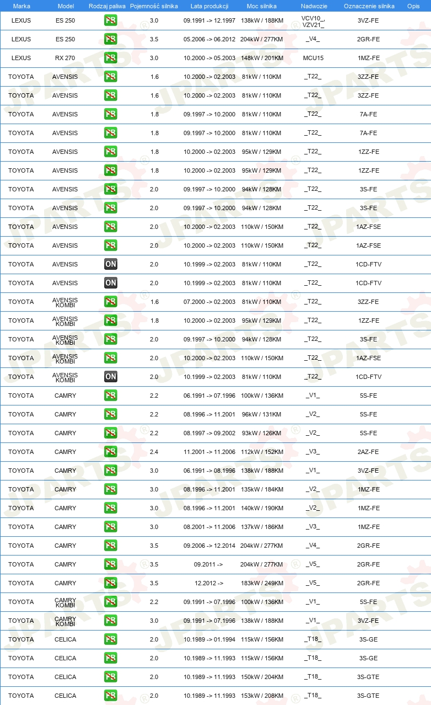Select the 135kW / 184KM power cell
431x705 pixels.
tap(262, 489)
